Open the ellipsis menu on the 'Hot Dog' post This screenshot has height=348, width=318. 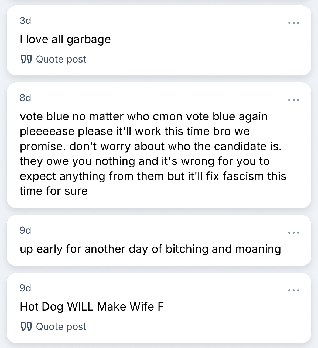pos(293,290)
